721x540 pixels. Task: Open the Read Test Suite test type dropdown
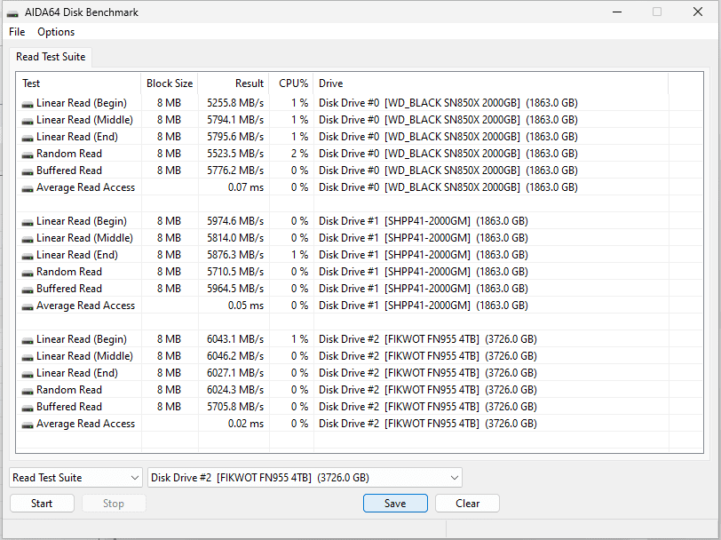75,478
